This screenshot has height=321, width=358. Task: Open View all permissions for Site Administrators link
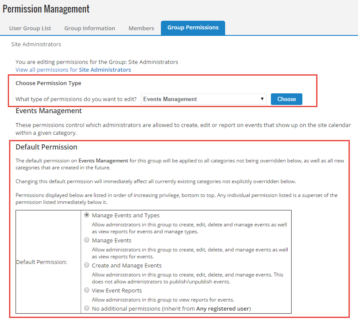(x=73, y=70)
